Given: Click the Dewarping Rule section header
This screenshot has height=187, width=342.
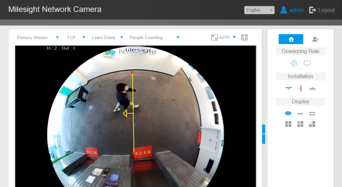Looking at the screenshot, I should point(300,51).
